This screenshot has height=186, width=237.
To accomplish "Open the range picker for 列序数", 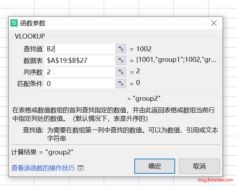I will click(121, 72).
